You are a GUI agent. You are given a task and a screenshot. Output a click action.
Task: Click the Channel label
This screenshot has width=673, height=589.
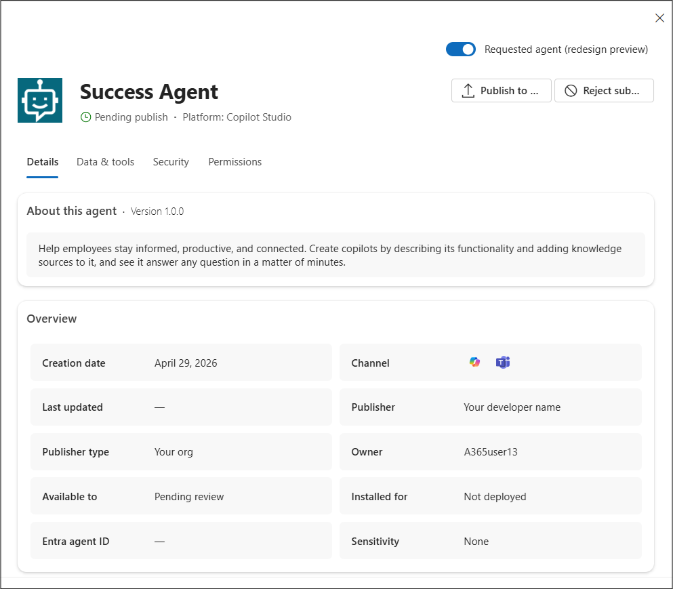point(371,363)
